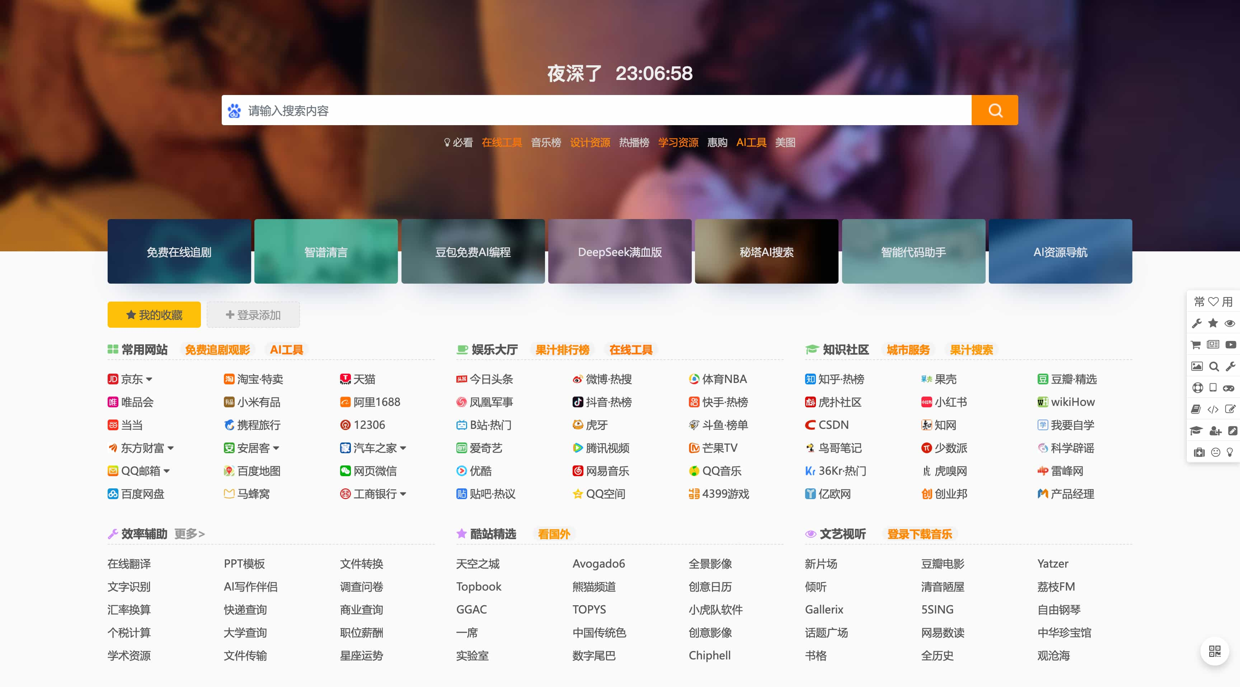The image size is (1240, 687).
Task: Visit 百度网盘
Action: click(136, 494)
